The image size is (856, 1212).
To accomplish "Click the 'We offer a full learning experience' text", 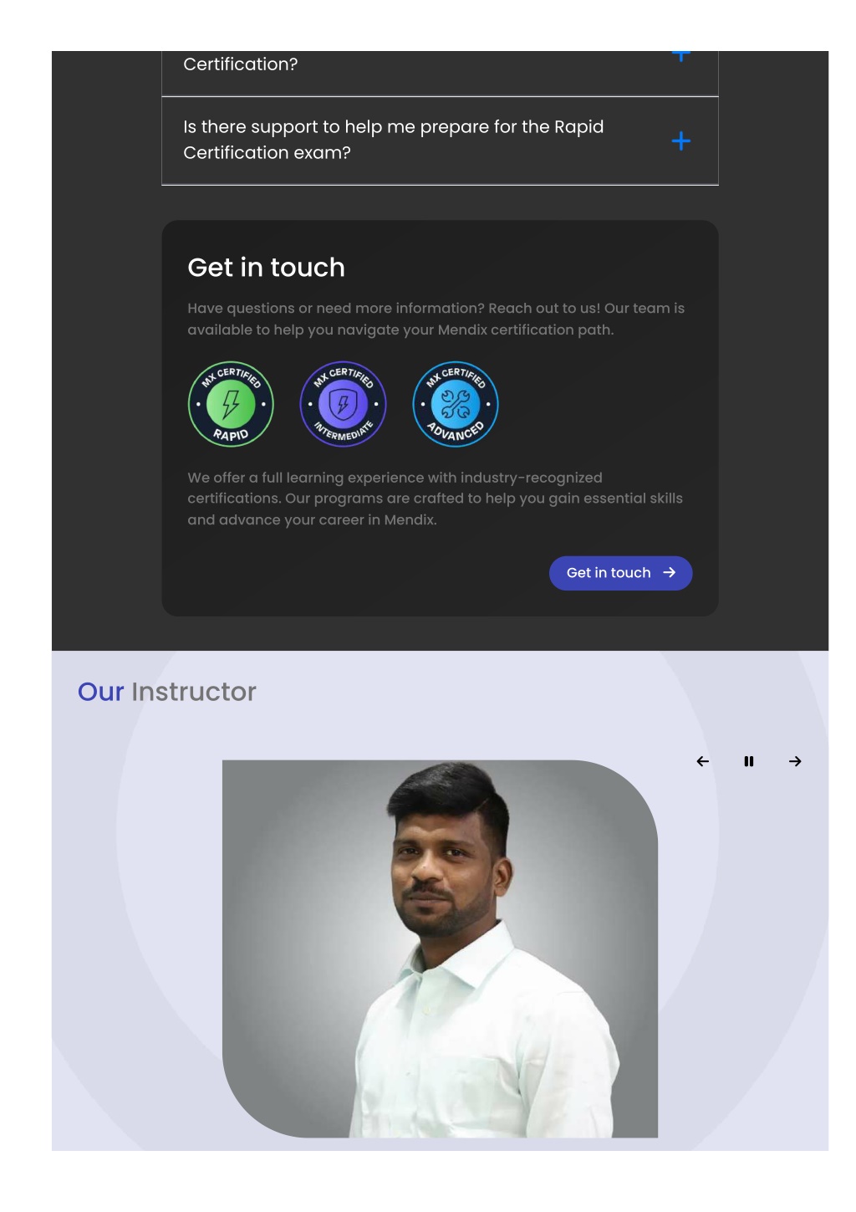I will click(x=435, y=499).
